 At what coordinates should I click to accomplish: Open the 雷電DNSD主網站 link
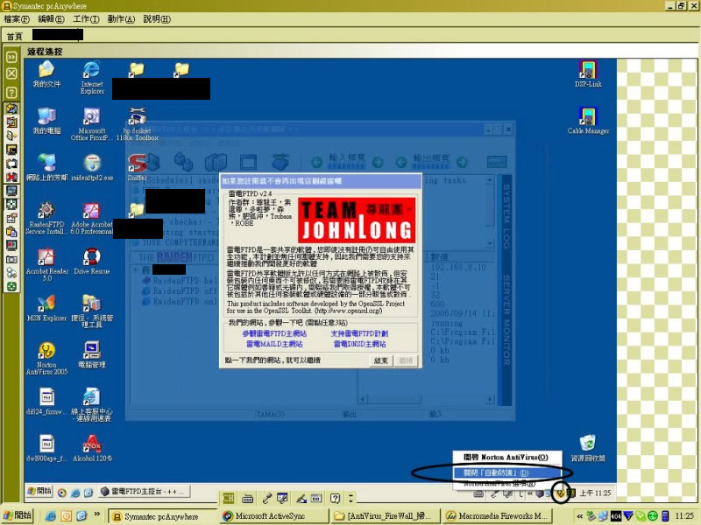pos(359,344)
